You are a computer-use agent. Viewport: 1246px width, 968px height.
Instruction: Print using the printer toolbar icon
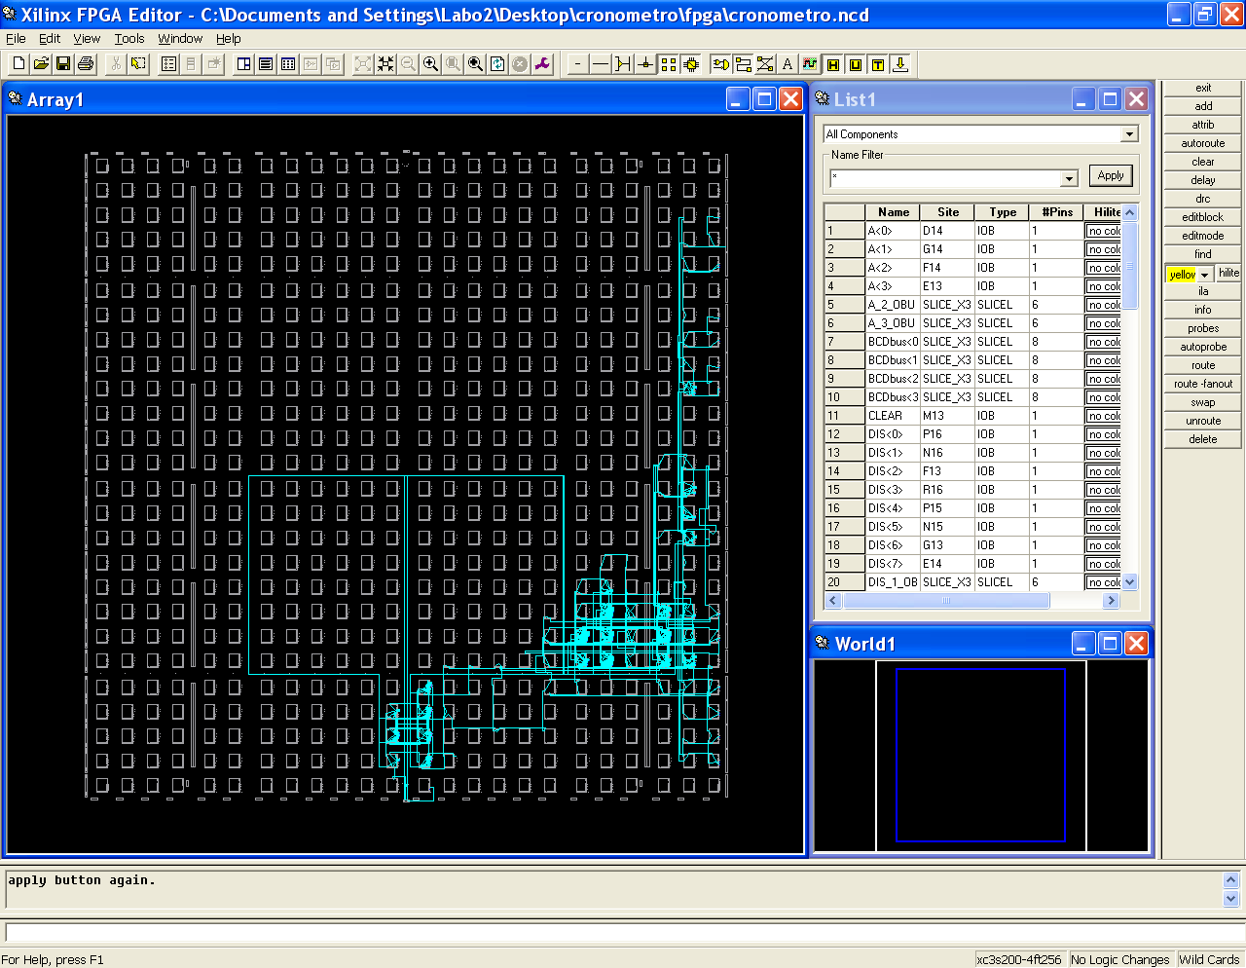click(x=86, y=63)
